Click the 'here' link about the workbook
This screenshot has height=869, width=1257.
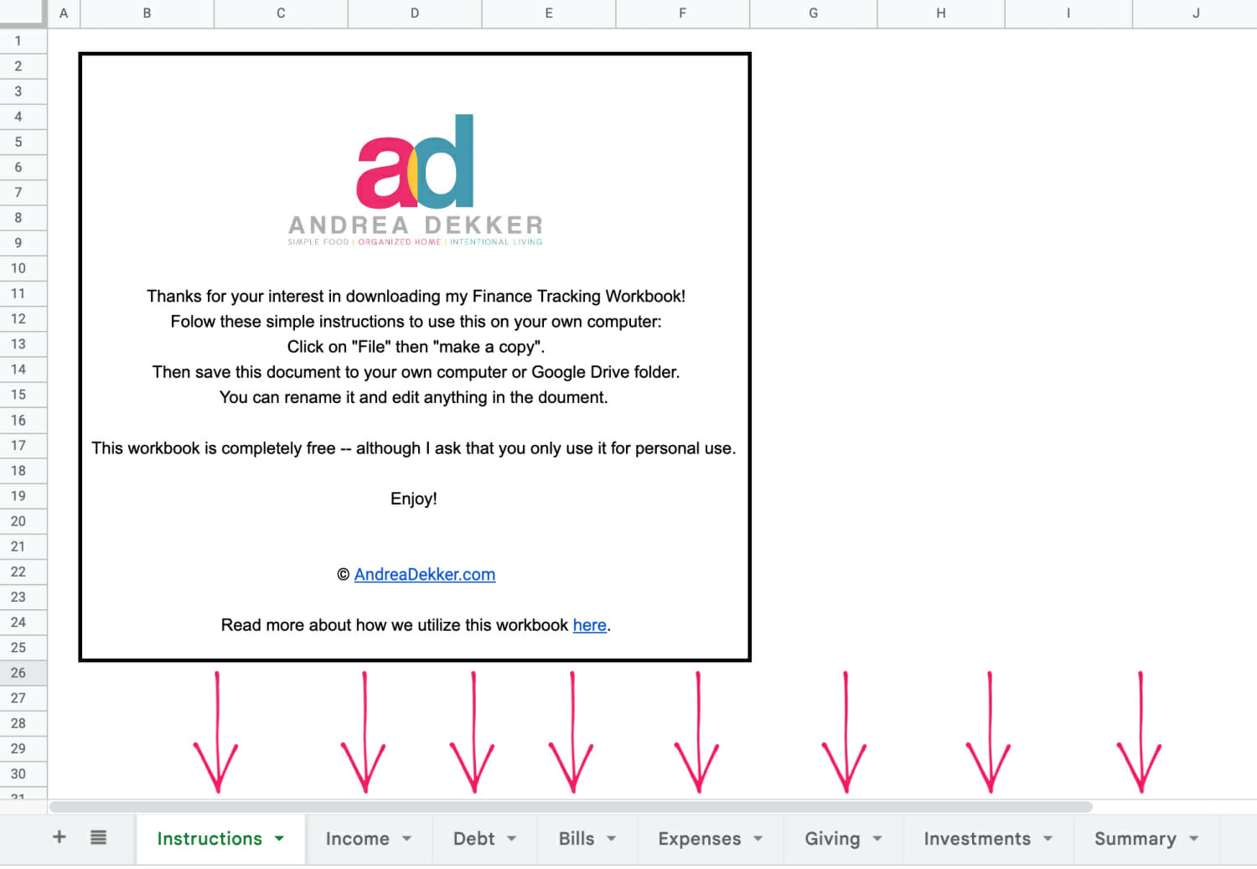tap(590, 624)
